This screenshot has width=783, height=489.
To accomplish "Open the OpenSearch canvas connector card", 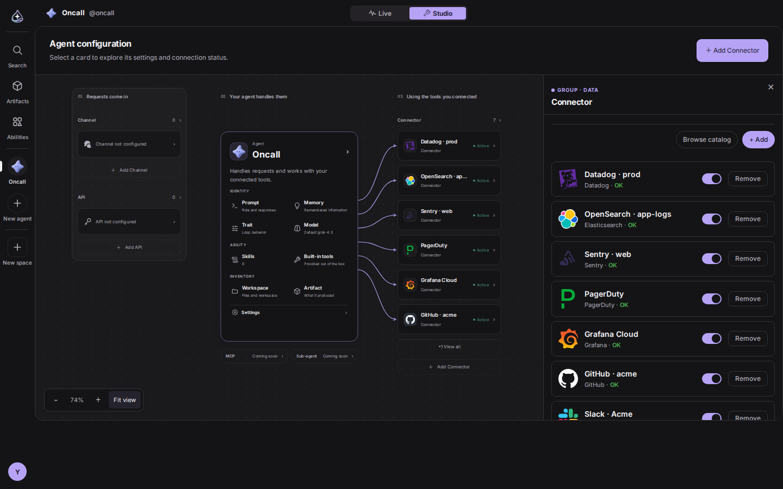I will tap(449, 180).
